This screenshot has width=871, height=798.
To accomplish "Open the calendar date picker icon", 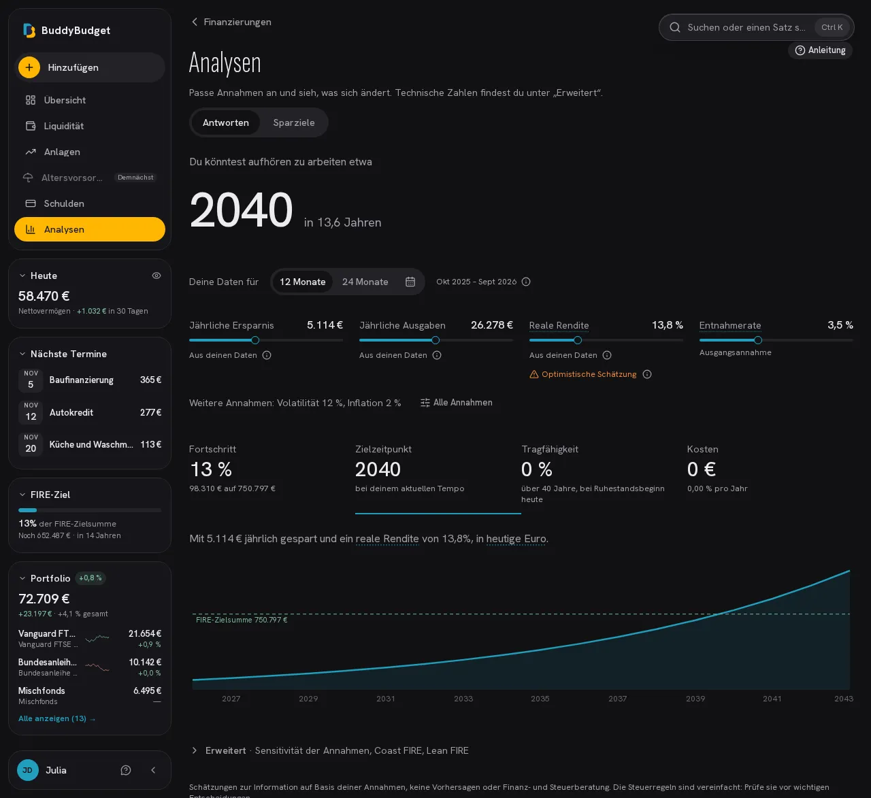I will coord(410,282).
